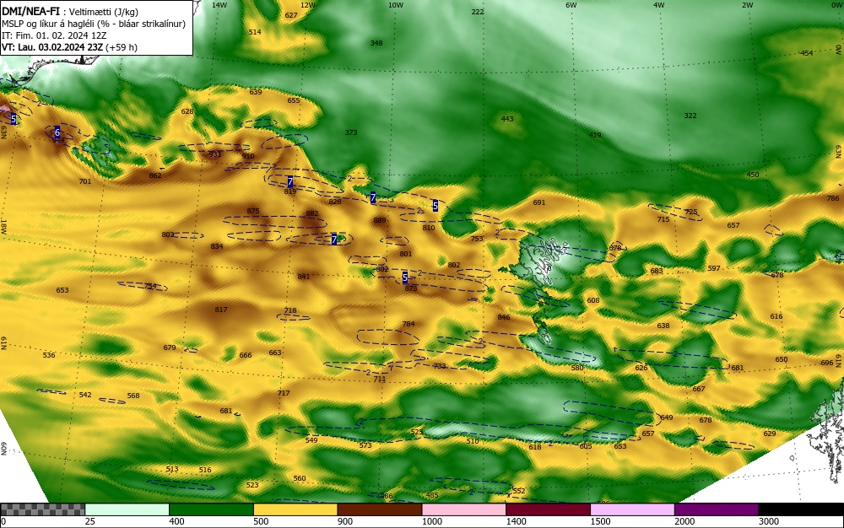The width and height of the screenshot is (844, 528).
Task: Pick the dark maroon 1400–1500 legend swatch
Action: pos(548,509)
